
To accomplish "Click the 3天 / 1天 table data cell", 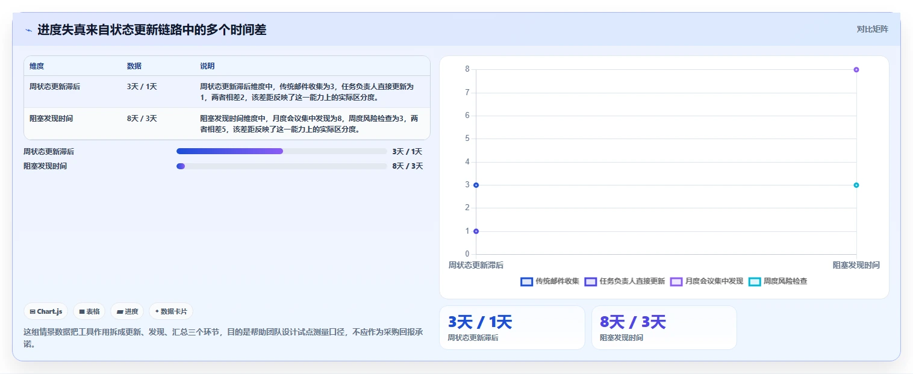I will 142,87.
